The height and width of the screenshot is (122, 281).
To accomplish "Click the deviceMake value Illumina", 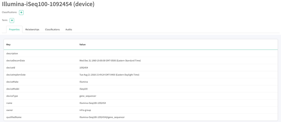I will 84,82.
